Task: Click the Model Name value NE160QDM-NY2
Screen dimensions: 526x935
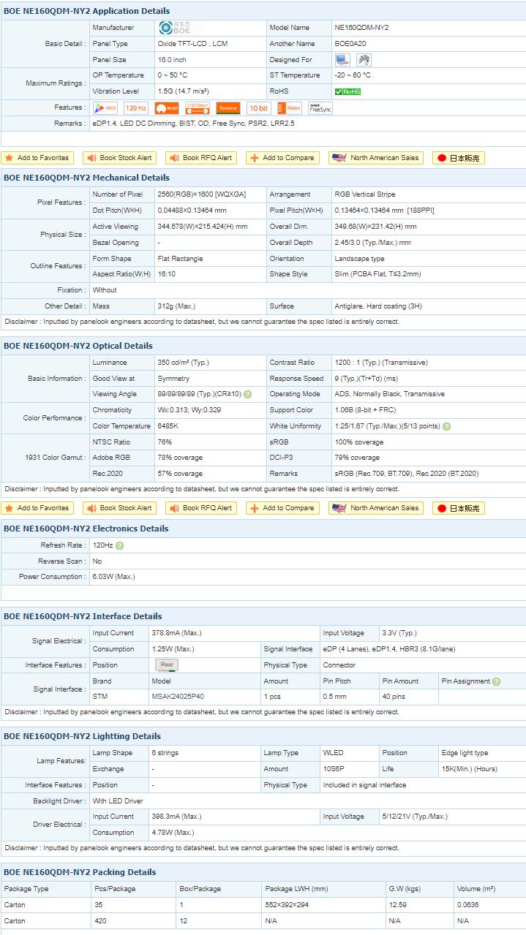Action: coord(362,28)
